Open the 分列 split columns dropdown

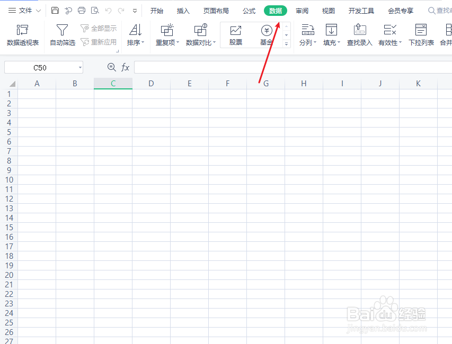(307, 35)
